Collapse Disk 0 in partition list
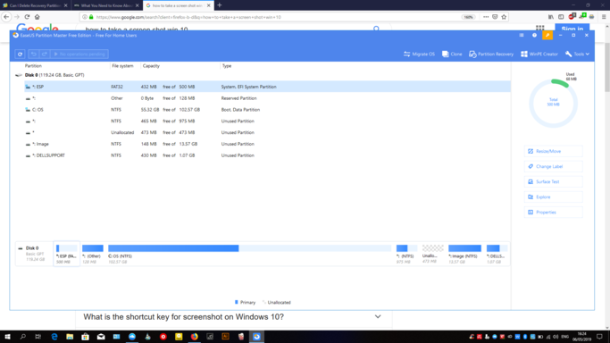This screenshot has width=610, height=343. (18, 75)
